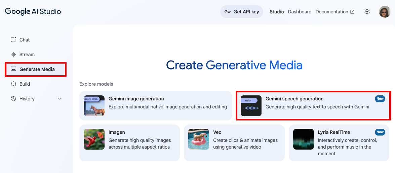Open the Gemini image generation card
Viewport: 395px width, 173px height.
pyautogui.click(x=156, y=105)
